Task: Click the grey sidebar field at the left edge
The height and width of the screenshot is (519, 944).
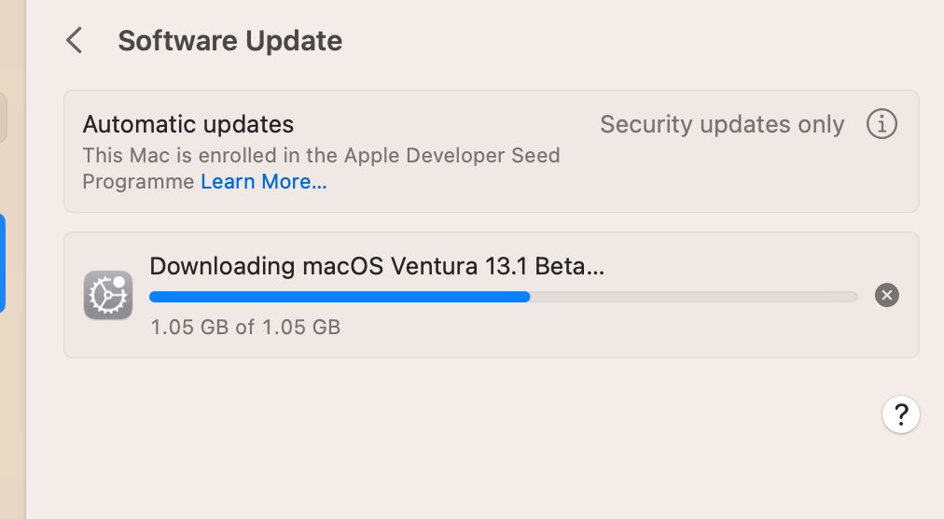Action: coord(3,118)
